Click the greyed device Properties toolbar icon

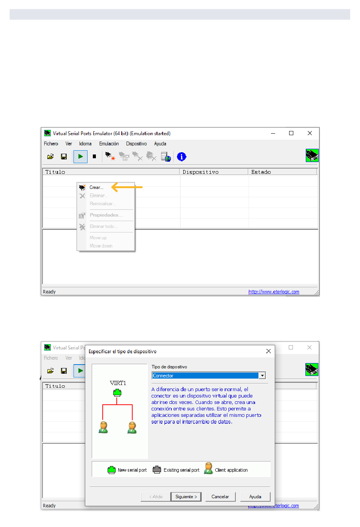pos(124,157)
